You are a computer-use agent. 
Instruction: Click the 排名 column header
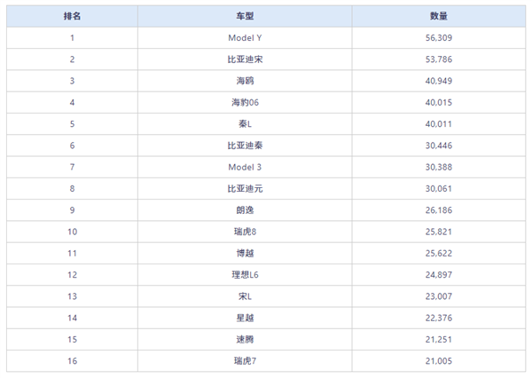point(72,16)
